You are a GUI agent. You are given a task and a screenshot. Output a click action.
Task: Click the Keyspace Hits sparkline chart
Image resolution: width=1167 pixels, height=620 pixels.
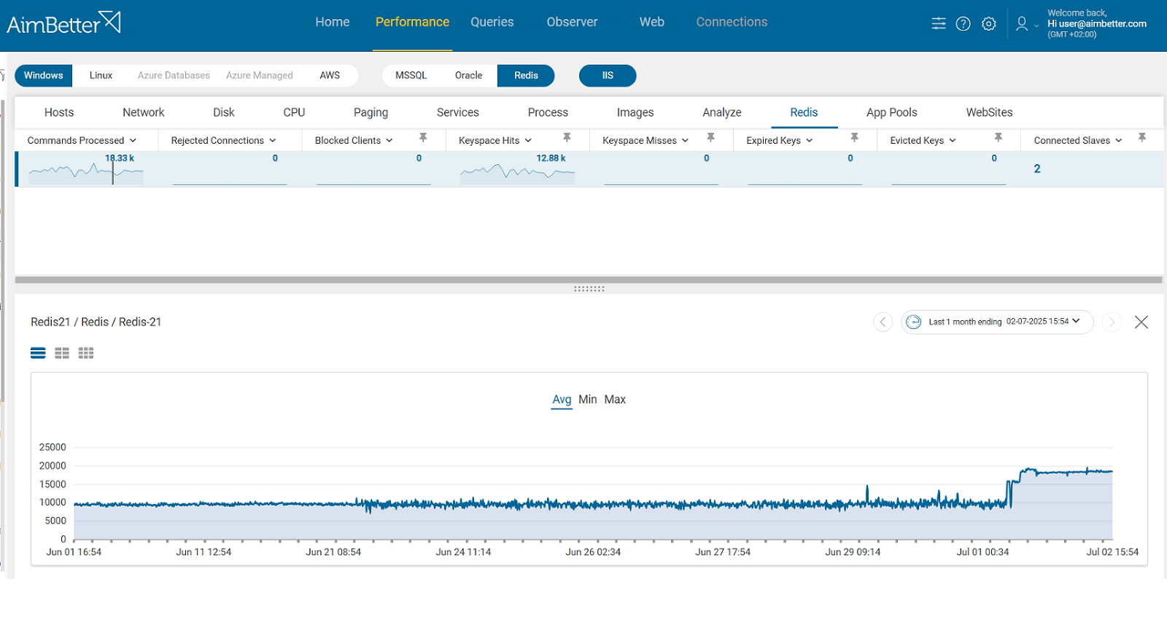click(x=517, y=174)
